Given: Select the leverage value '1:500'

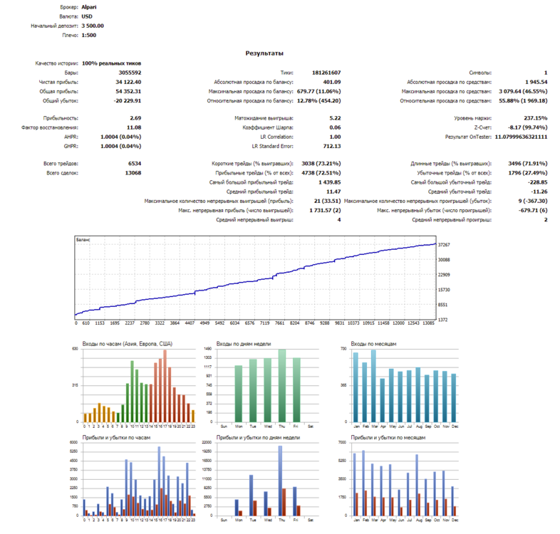Looking at the screenshot, I should point(88,35).
